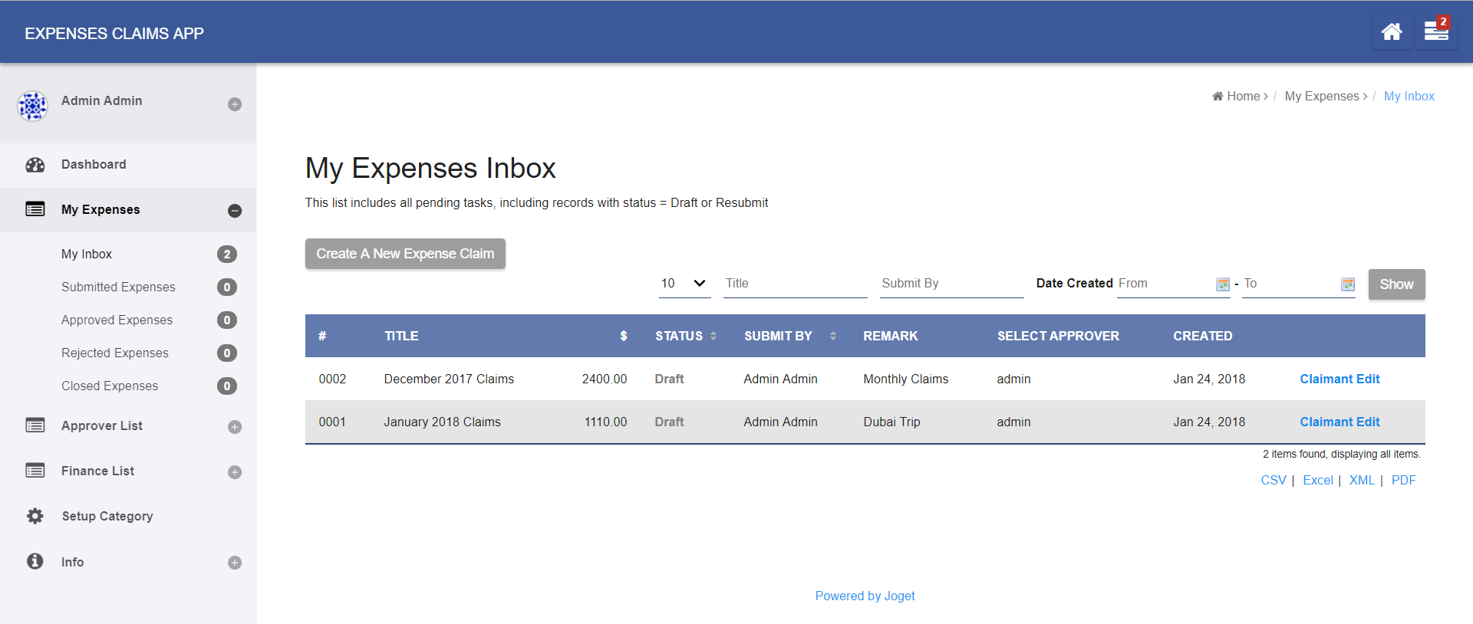The width and height of the screenshot is (1473, 624).
Task: Open Submitted Expenses in sidebar
Action: (118, 287)
